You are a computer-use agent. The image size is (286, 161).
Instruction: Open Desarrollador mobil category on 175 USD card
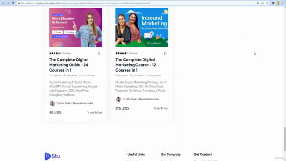[149, 99]
